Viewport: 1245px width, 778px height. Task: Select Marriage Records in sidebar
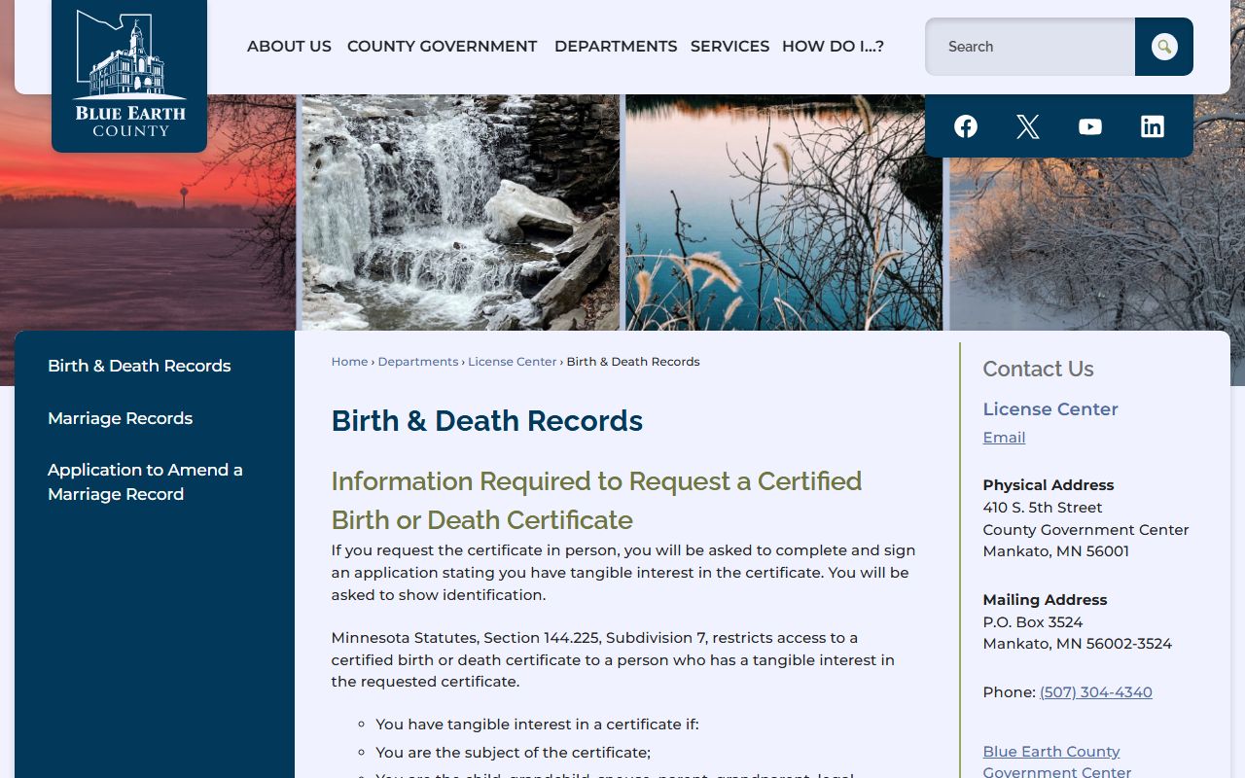(x=121, y=418)
